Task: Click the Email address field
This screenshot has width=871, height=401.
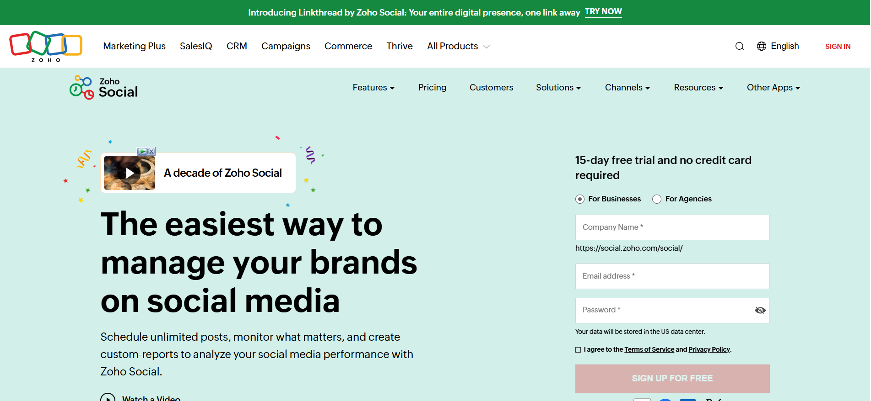Action: 672,276
